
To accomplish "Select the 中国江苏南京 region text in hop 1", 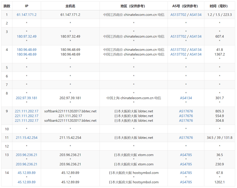I will (134, 15).
